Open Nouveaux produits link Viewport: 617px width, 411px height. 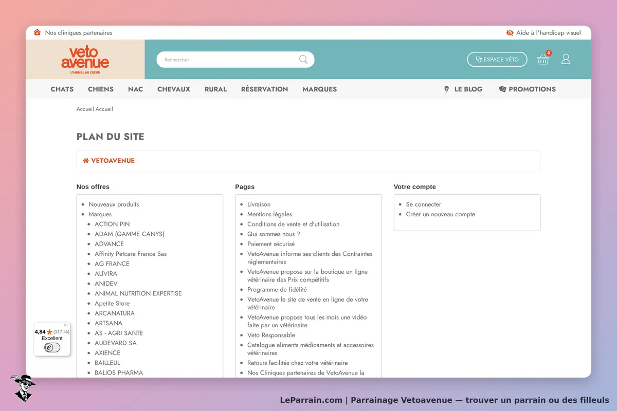114,204
